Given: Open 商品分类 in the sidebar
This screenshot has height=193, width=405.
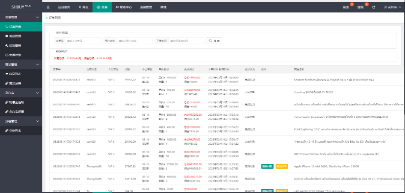Looking at the screenshot, I should (x=21, y=83).
